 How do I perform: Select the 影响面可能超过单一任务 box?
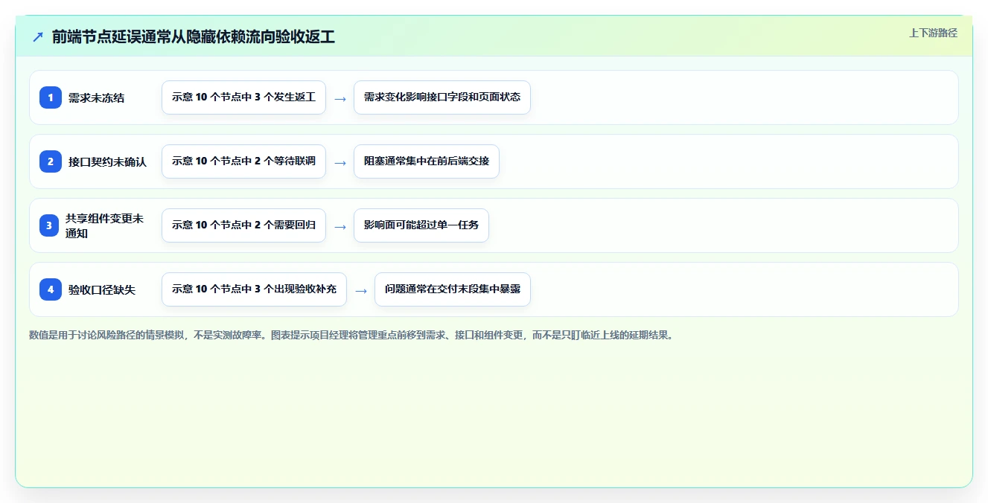(421, 225)
